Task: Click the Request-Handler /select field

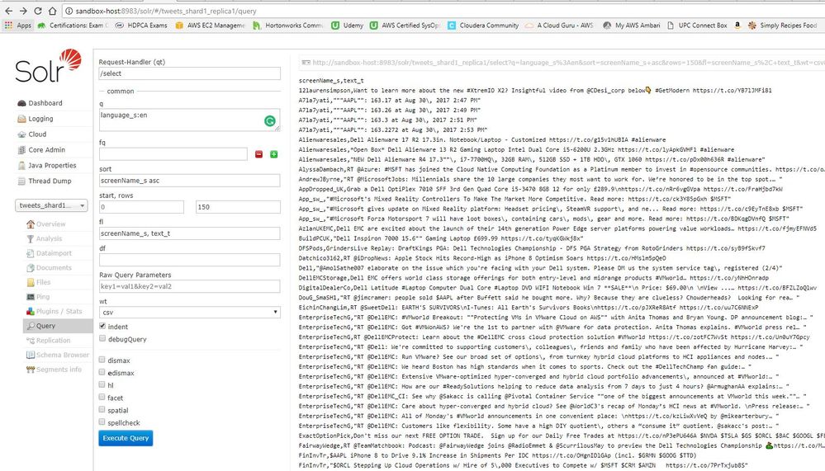Action: pyautogui.click(x=189, y=73)
